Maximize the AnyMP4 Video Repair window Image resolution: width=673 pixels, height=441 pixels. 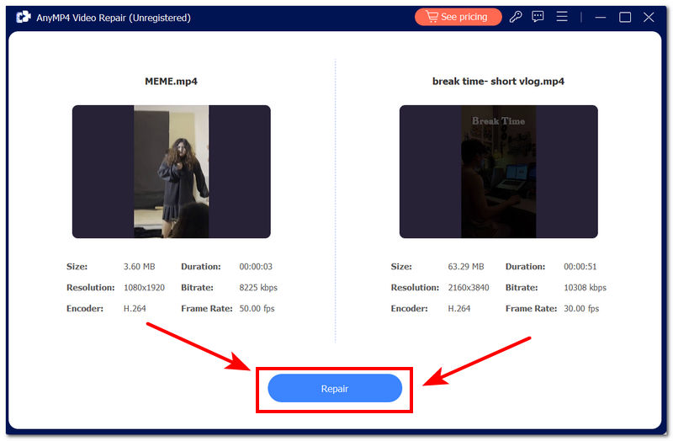[625, 17]
